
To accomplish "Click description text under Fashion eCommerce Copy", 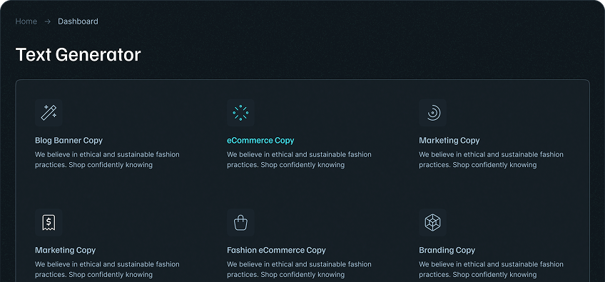I will pyautogui.click(x=299, y=269).
